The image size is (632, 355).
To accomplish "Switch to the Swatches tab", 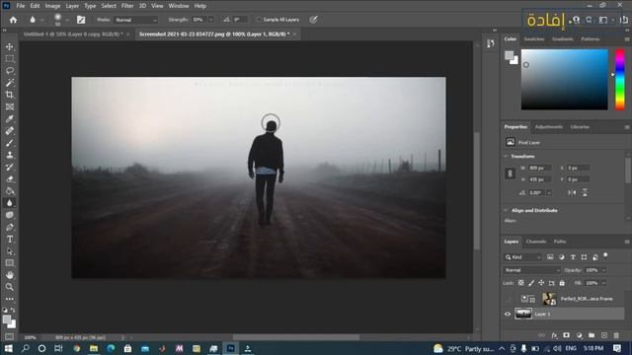I will click(534, 39).
